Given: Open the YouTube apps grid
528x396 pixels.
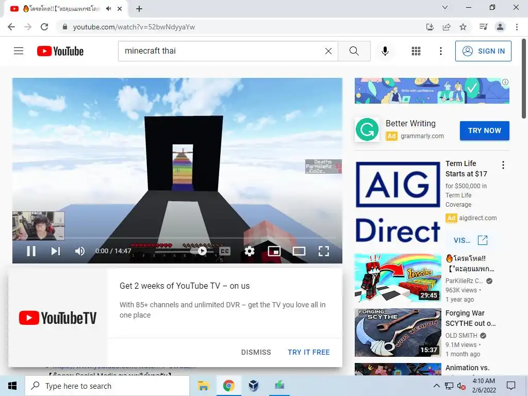Looking at the screenshot, I should click(416, 51).
